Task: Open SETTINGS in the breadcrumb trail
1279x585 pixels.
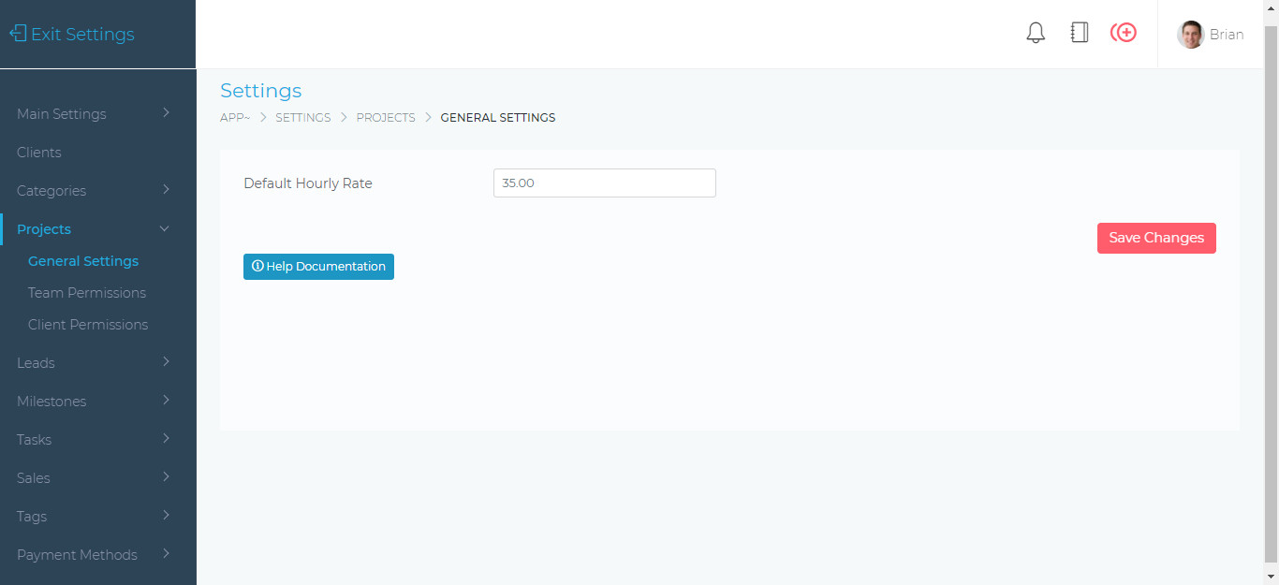Action: [x=302, y=117]
